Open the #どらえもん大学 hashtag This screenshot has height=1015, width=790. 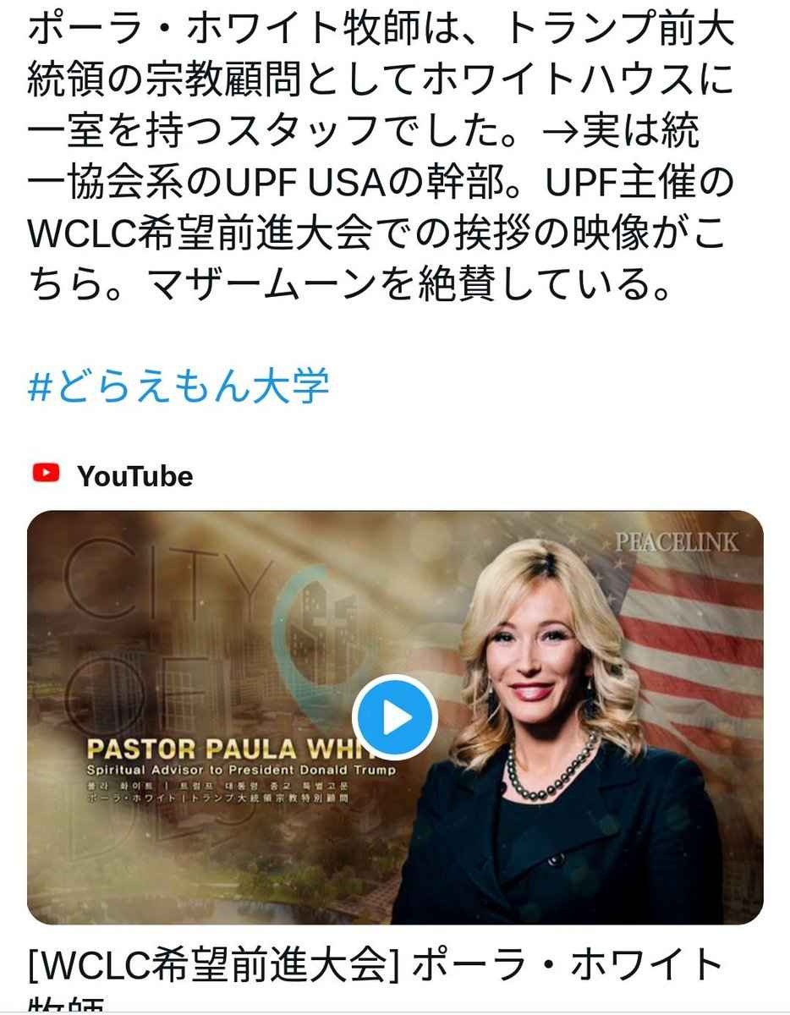(178, 387)
